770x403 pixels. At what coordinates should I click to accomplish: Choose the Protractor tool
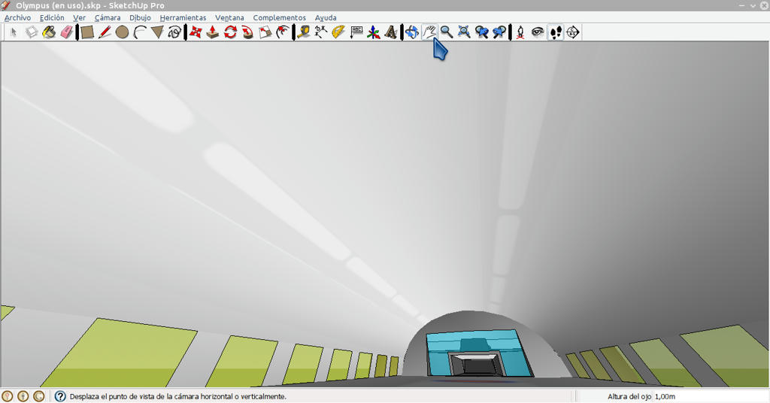coord(338,32)
